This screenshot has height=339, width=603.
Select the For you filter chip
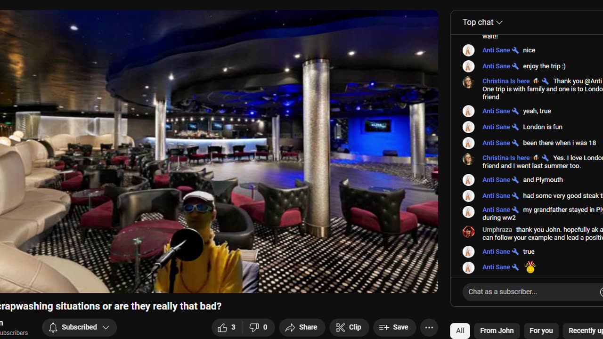[x=541, y=331]
